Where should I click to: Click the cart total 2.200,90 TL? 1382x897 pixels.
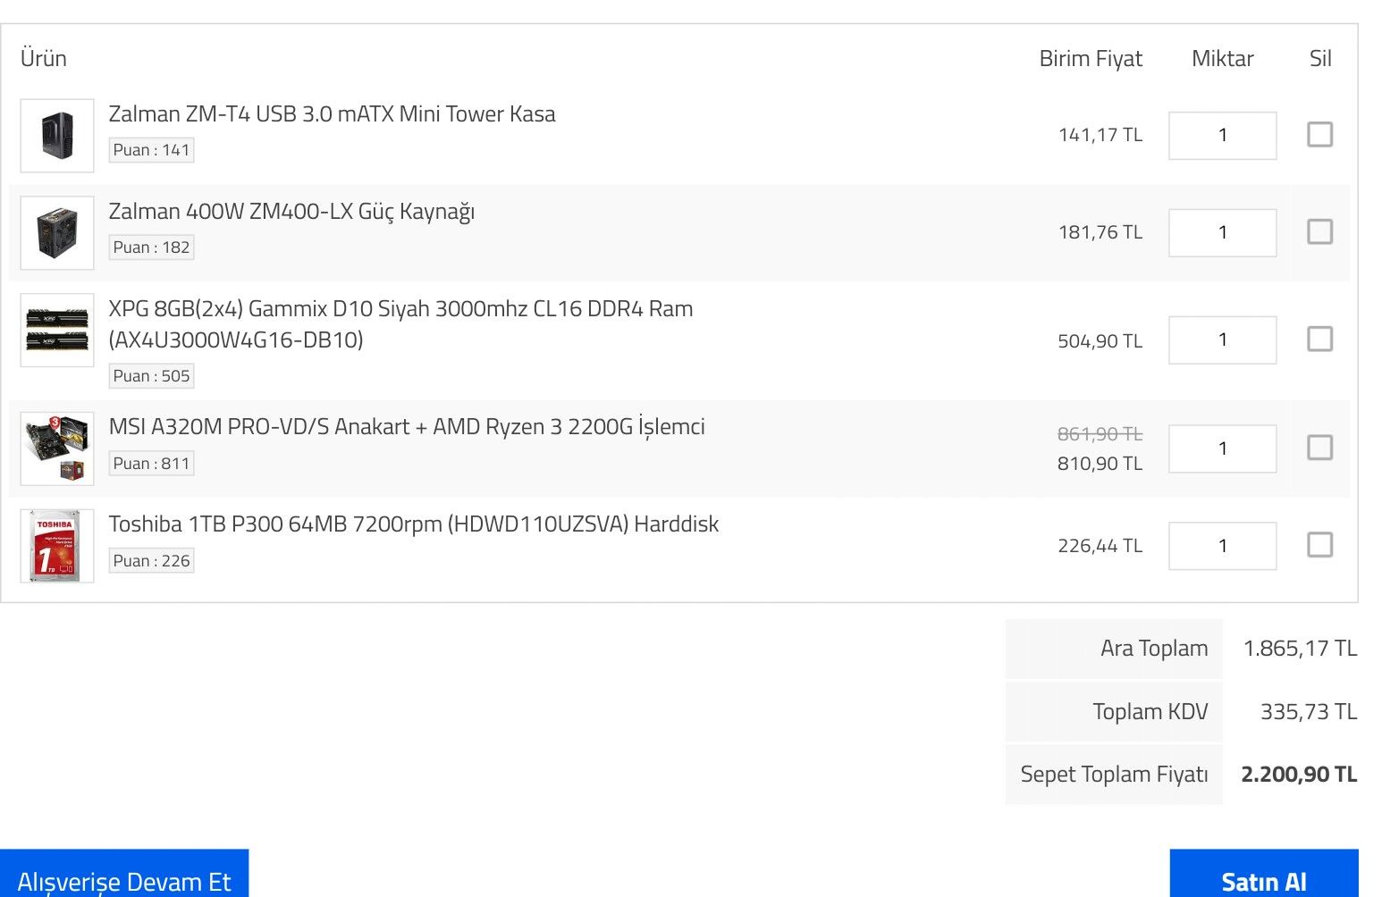click(1299, 775)
